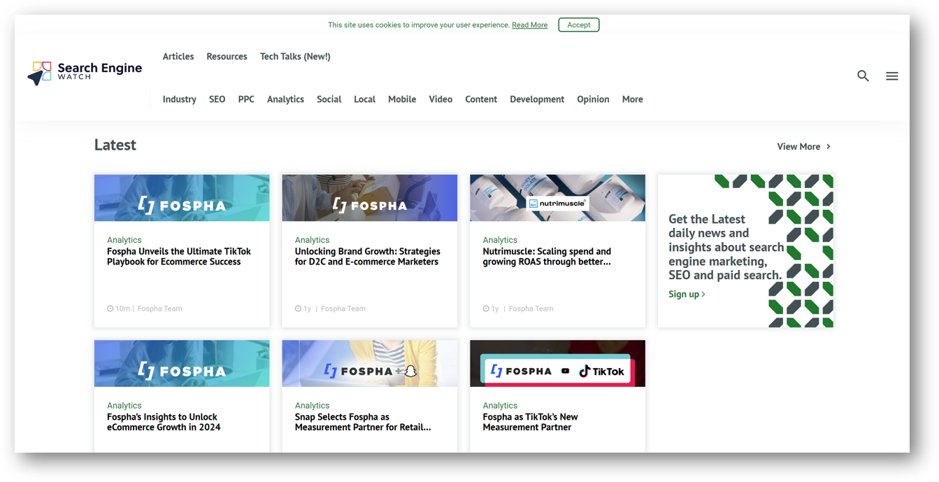Open the Fospha TikTok Playbook article
The height and width of the screenshot is (482, 939).
point(178,256)
